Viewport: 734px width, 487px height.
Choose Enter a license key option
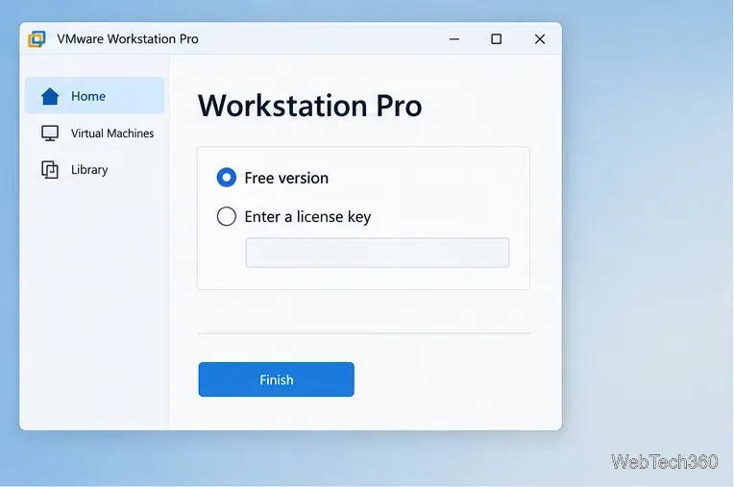pos(227,216)
